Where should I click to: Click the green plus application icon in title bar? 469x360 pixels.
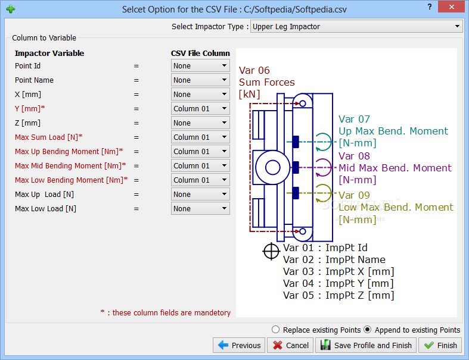point(11,9)
